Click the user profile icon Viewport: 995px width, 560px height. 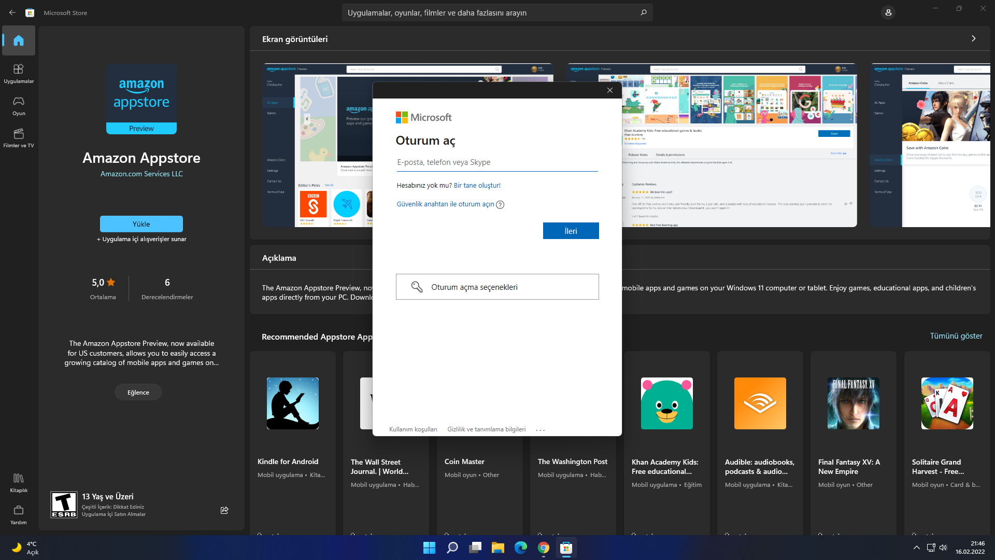click(x=888, y=12)
